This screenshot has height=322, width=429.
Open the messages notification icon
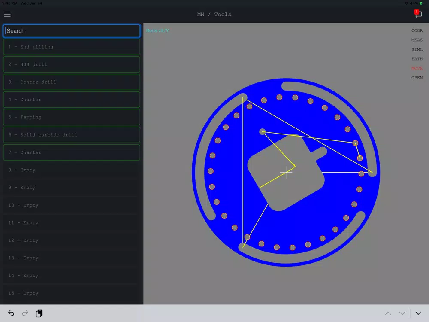click(418, 14)
